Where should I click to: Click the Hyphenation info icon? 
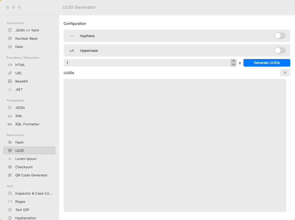10,218
